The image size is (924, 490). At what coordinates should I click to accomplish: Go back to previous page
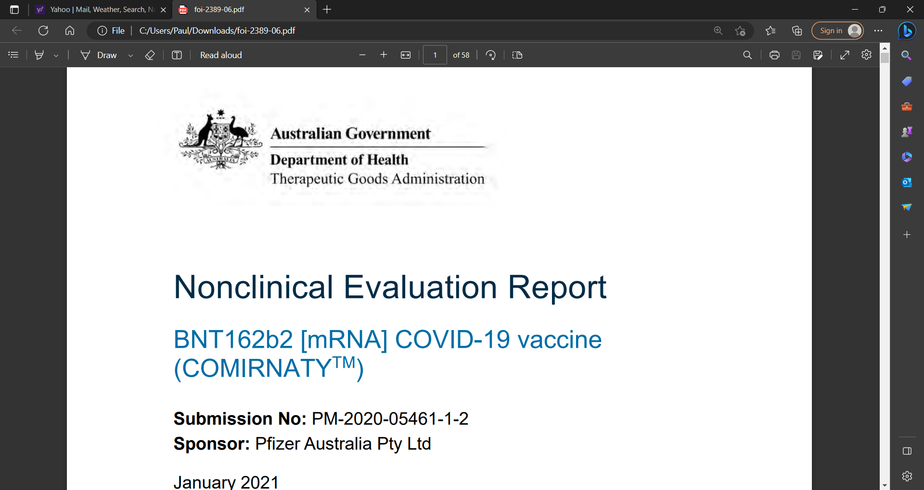click(x=17, y=31)
